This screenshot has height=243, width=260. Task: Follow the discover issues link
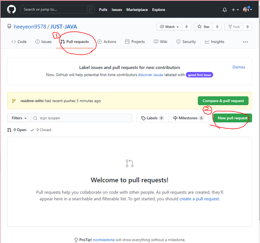tap(151, 75)
